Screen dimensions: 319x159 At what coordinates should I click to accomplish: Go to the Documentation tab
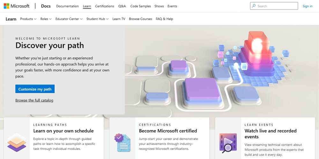(67, 6)
